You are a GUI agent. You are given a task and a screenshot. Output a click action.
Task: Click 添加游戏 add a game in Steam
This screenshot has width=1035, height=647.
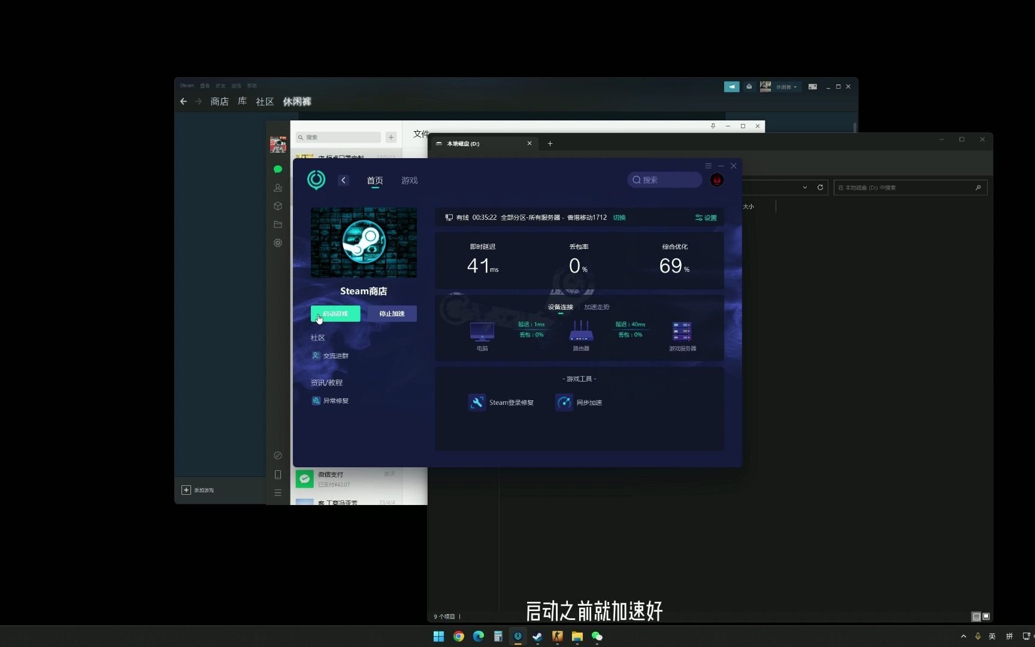(198, 490)
